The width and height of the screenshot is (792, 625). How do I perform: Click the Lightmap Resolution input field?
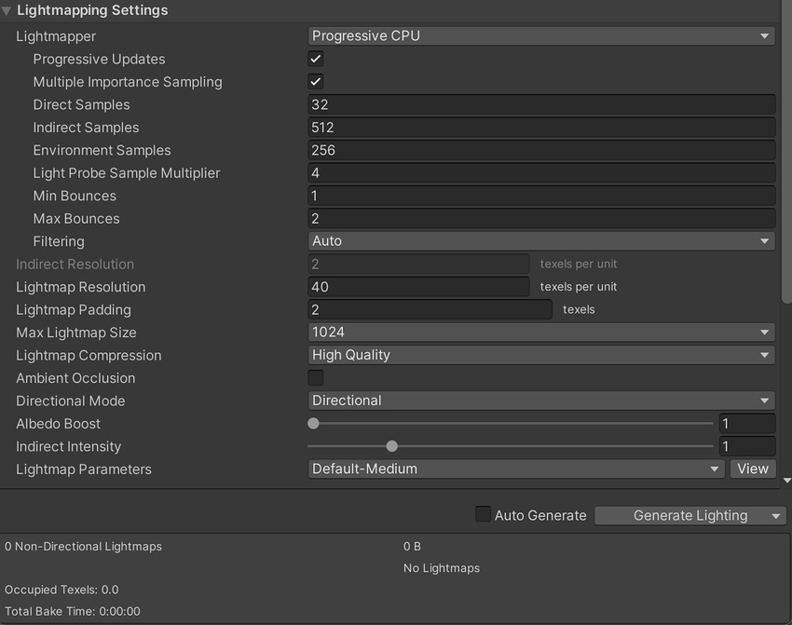tap(419, 287)
